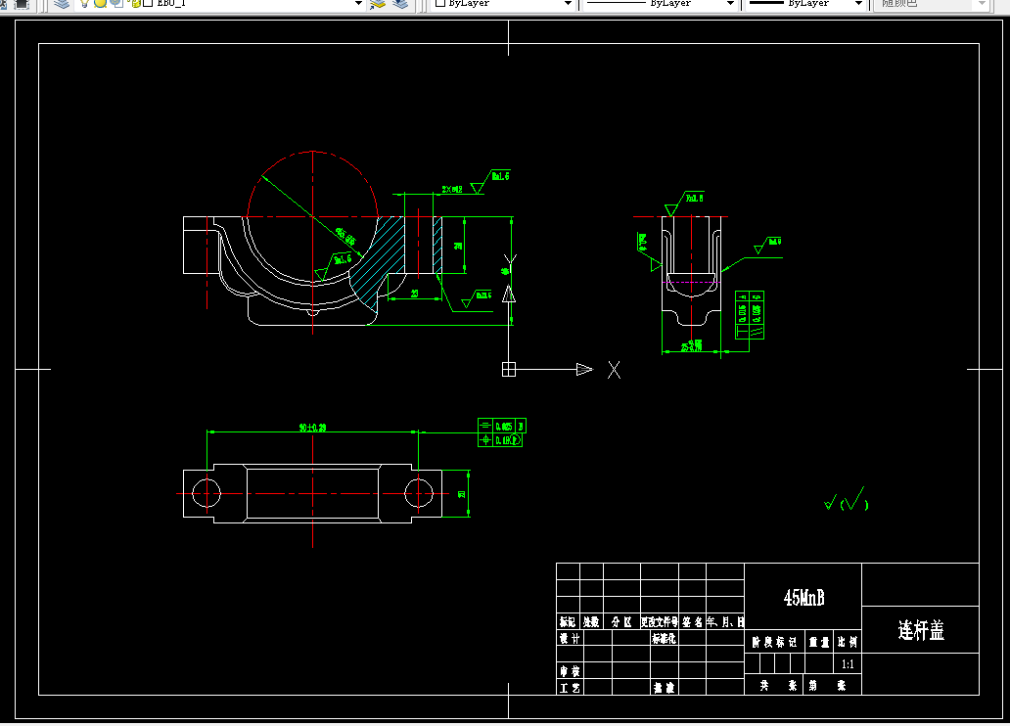Click the Layer Previous icon
This screenshot has width=1010, height=726.
click(x=400, y=4)
